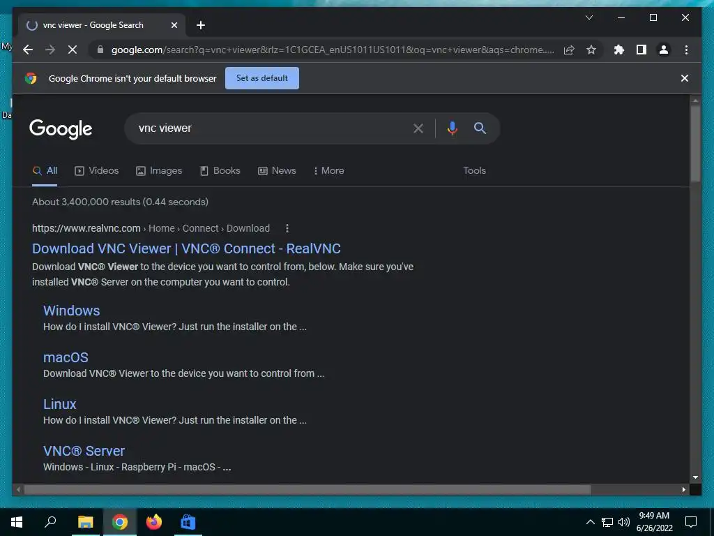Switch to Videos results
This screenshot has height=536, width=714.
[x=96, y=170]
